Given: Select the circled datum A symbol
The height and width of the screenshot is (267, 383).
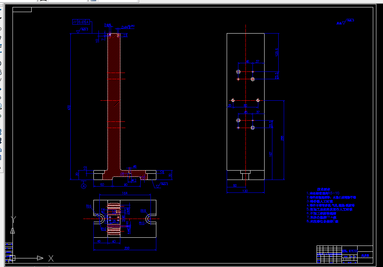Looking at the screenshot, I should click(84, 186).
